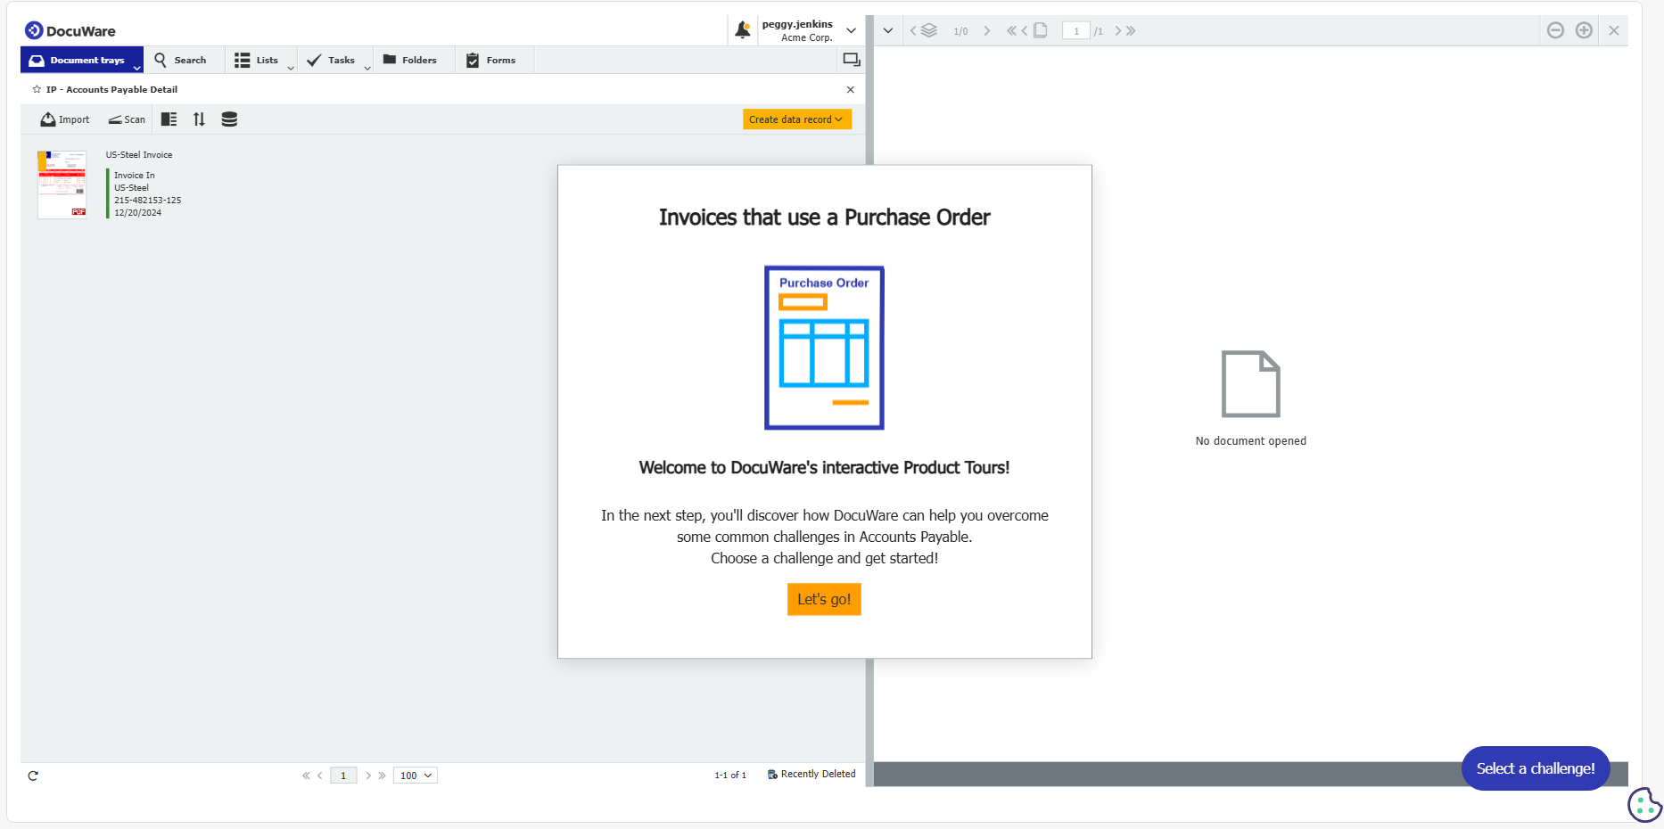This screenshot has width=1664, height=829.
Task: Go to the Tasks tab
Action: [x=331, y=61]
